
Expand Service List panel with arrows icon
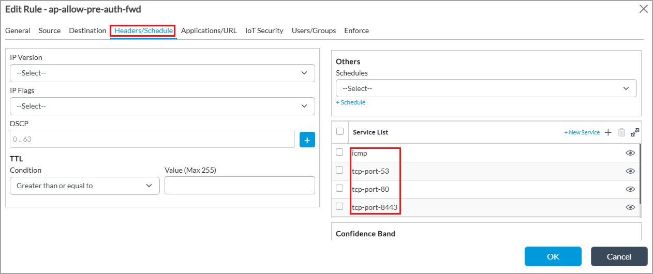[635, 132]
